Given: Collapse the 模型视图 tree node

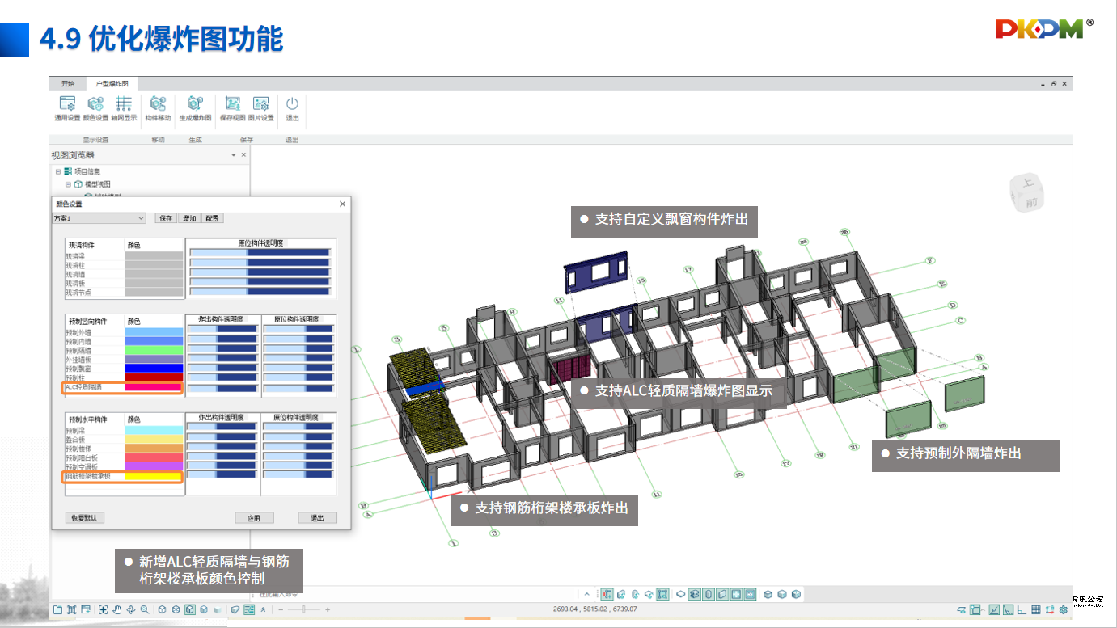Looking at the screenshot, I should coord(69,184).
